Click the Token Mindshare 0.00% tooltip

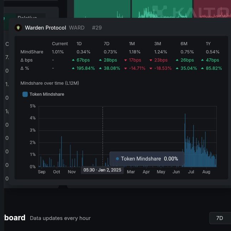pos(147,159)
